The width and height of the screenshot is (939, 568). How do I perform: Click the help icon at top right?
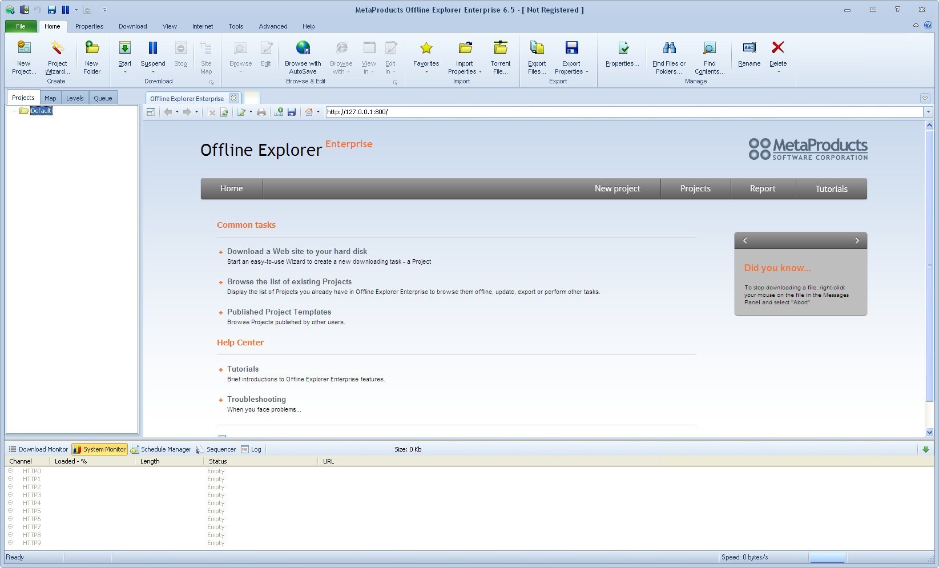tap(928, 26)
